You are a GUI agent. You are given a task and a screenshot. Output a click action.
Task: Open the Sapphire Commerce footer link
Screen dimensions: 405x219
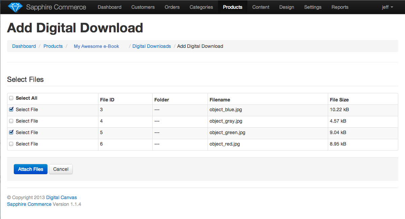(x=29, y=204)
